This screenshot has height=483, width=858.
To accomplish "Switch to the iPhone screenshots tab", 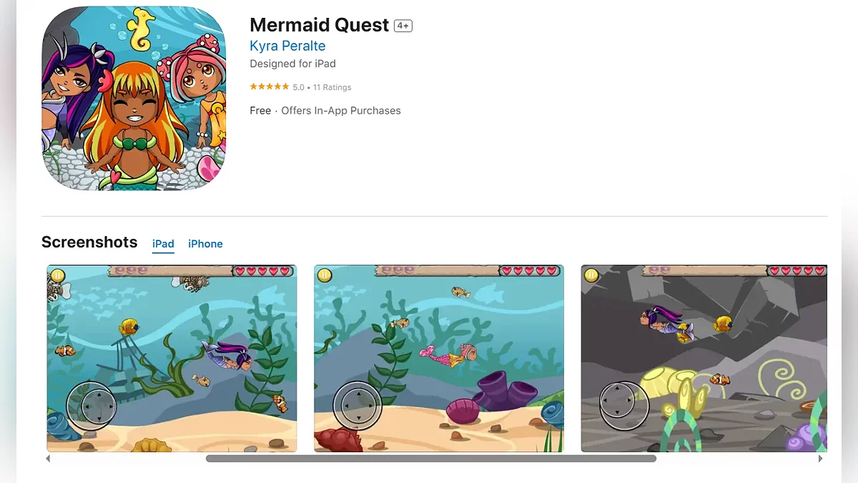I will [205, 244].
